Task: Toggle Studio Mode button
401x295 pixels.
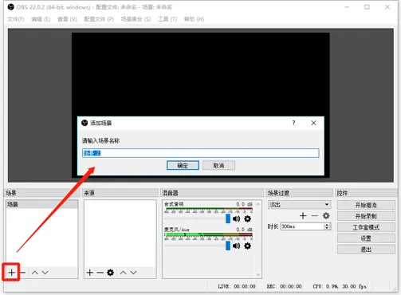Action: click(x=366, y=227)
